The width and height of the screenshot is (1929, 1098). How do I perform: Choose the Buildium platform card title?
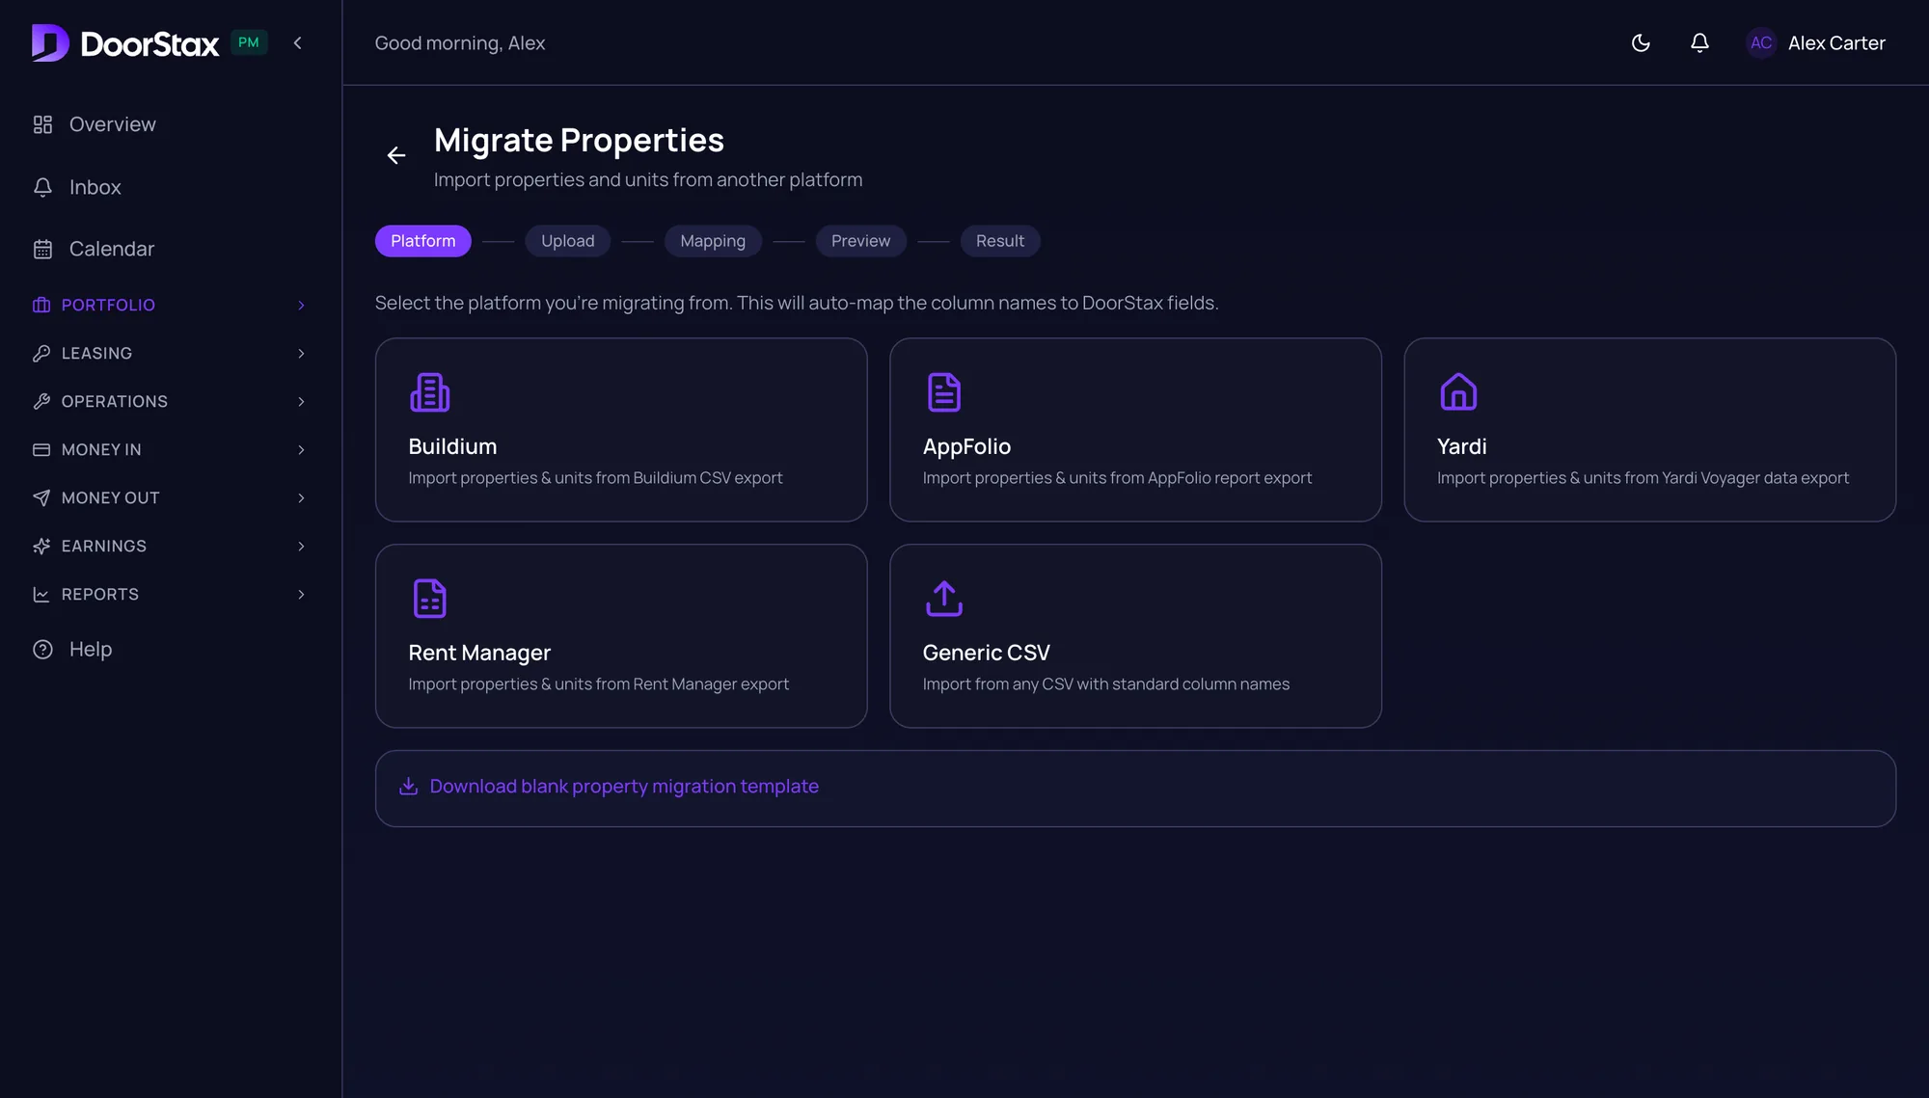(x=452, y=446)
